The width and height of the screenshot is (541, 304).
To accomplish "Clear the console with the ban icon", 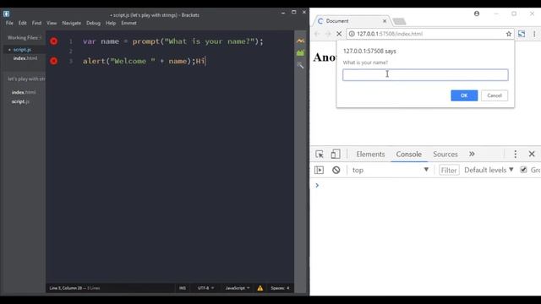I will click(336, 170).
